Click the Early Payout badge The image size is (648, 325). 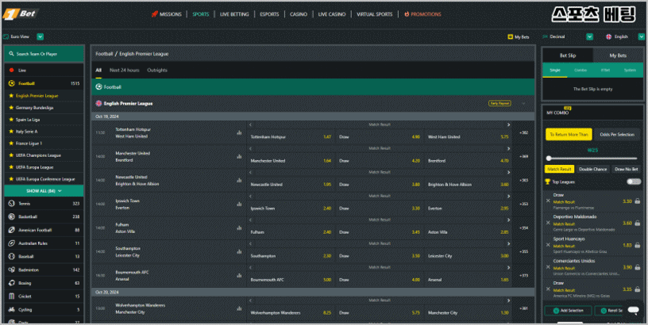(499, 104)
